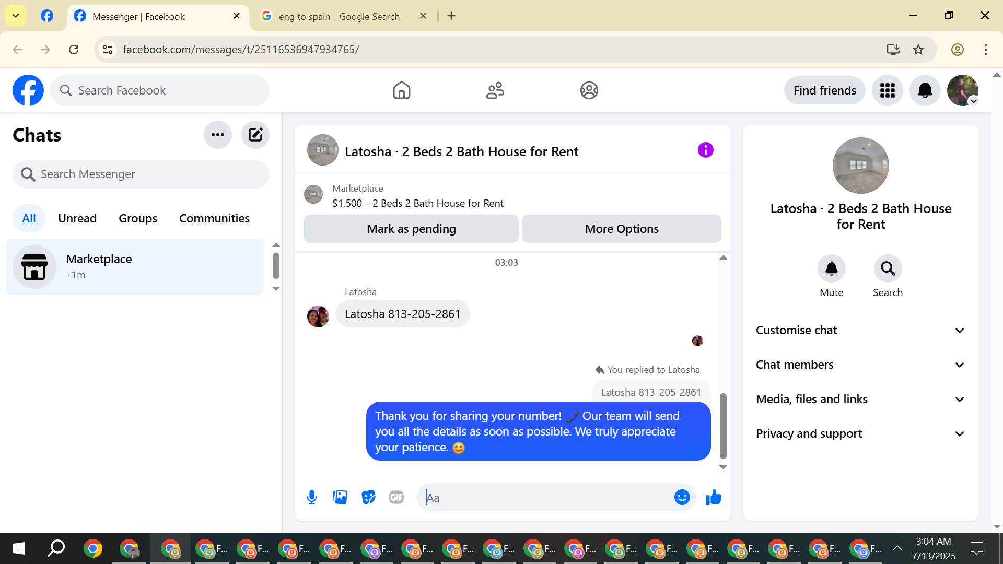The height and width of the screenshot is (564, 1003).
Task: Switch to the Unread chats tab
Action: coord(77,218)
